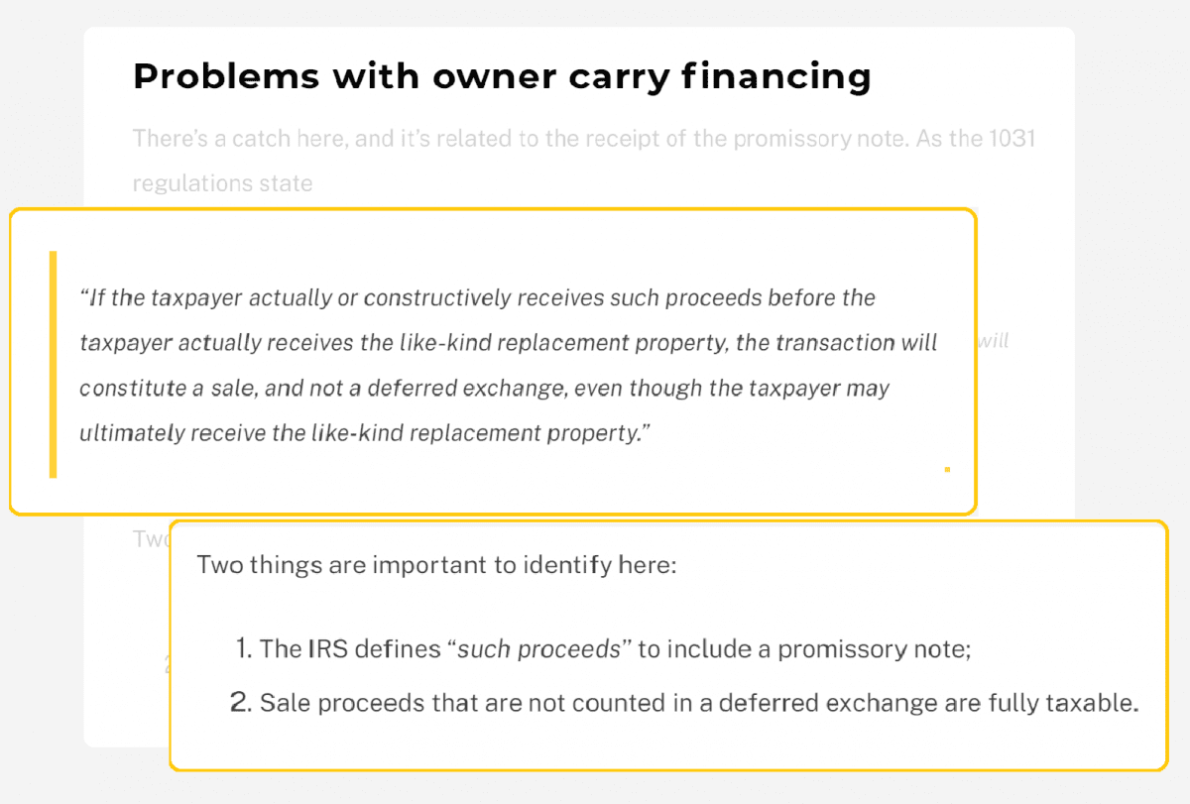
Task: Click the "1031" number in the intro paragraph
Action: (x=1011, y=138)
